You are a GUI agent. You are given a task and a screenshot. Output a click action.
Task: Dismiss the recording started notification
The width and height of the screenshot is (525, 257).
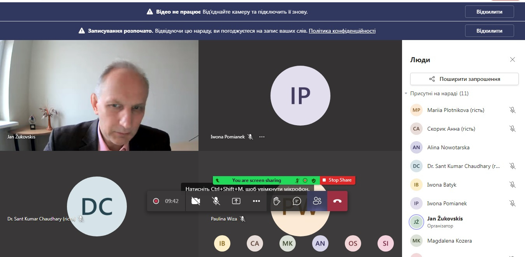pos(489,31)
